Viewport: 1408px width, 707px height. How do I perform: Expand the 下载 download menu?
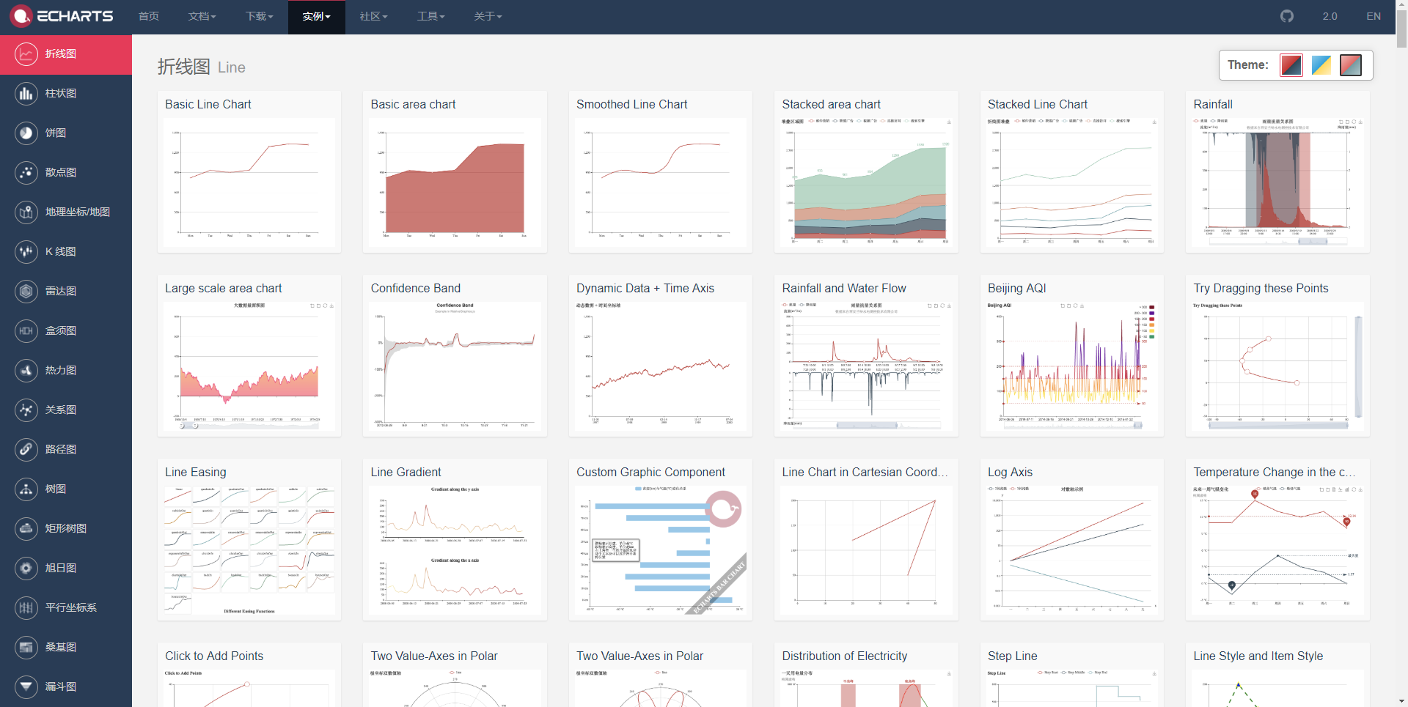click(x=259, y=16)
